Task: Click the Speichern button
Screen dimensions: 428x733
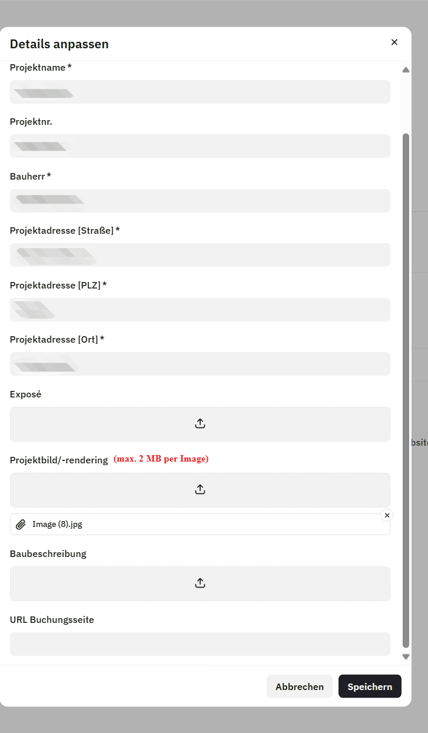Action: tap(370, 686)
